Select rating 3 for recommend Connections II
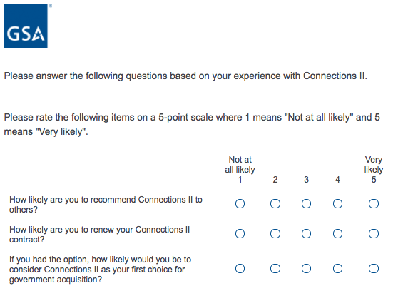 (306, 203)
